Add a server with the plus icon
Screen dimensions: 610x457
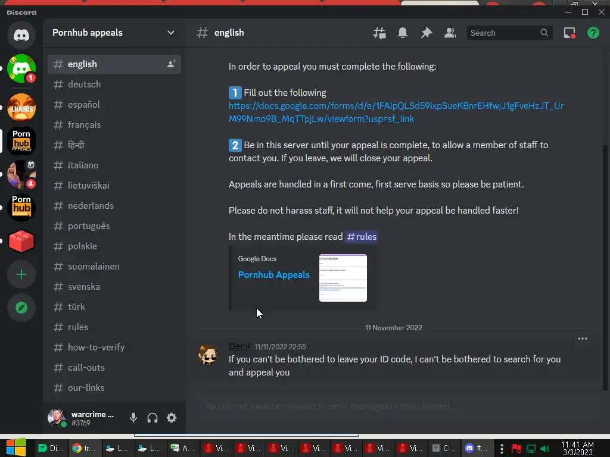(21, 274)
